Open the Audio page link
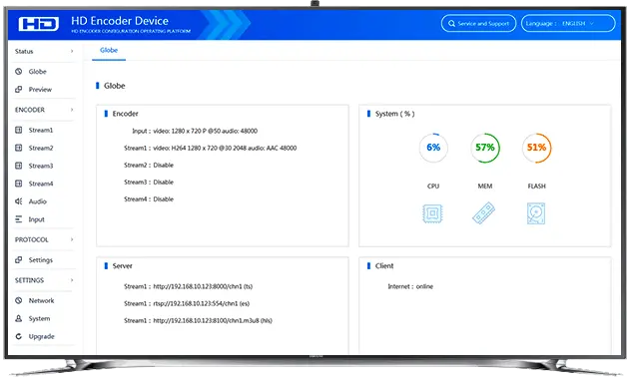629x379 pixels. [38, 201]
